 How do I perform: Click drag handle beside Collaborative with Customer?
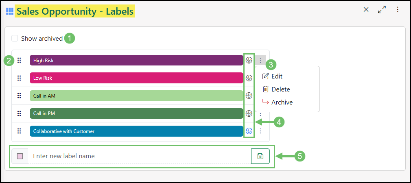[x=19, y=131]
